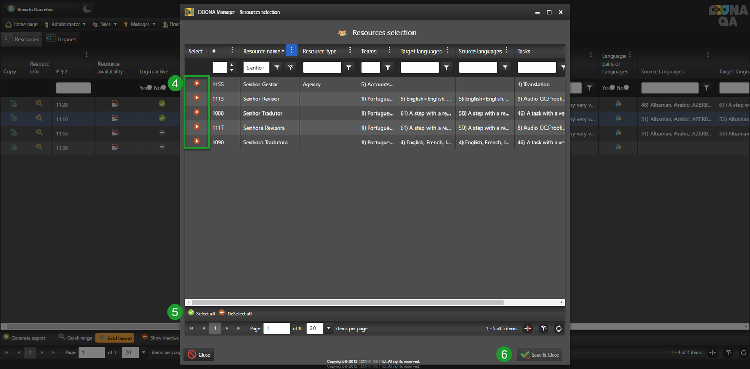Click the Resource name filter input

coord(256,67)
